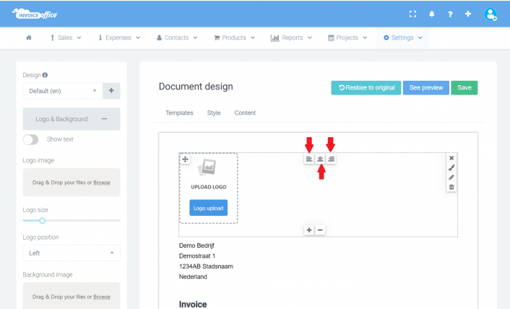Toggle fullscreen mode icon
This screenshot has width=510, height=309.
[412, 14]
